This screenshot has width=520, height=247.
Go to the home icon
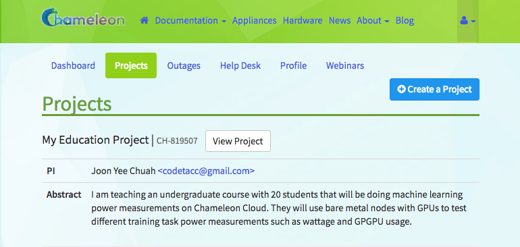click(x=145, y=20)
